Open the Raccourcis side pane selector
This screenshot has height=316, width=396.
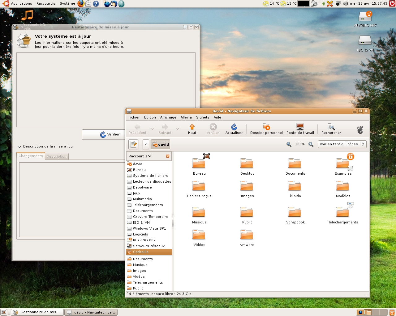tap(140, 156)
